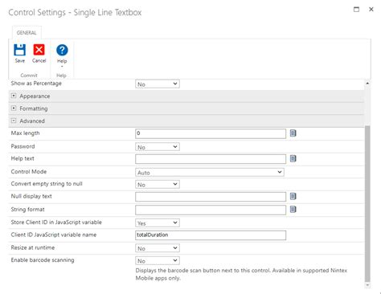Screen dimensions: 381x294
Task: Click the Help dropdown arrow below Help icon
Action: click(62, 67)
